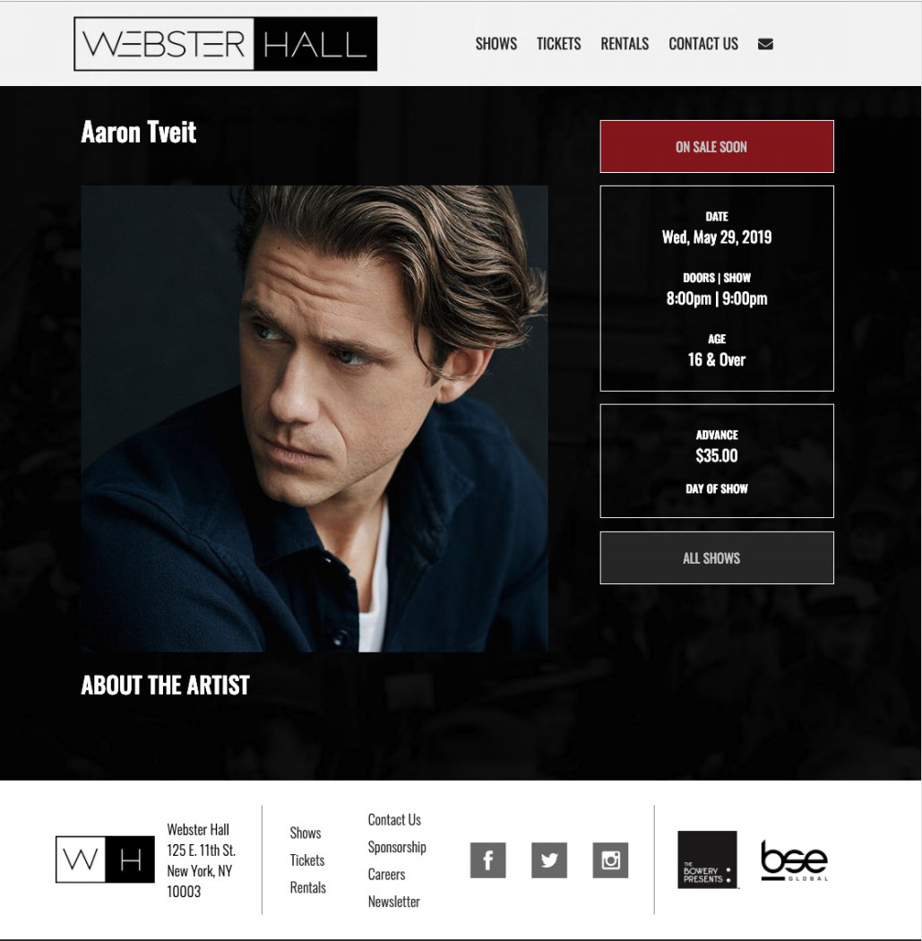Open the Facebook icon in footer
The width and height of the screenshot is (922, 941).
tap(487, 860)
